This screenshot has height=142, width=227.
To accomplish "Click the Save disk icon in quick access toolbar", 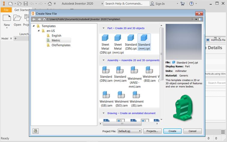I will (x=26, y=4).
